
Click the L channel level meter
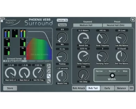[7, 34]
